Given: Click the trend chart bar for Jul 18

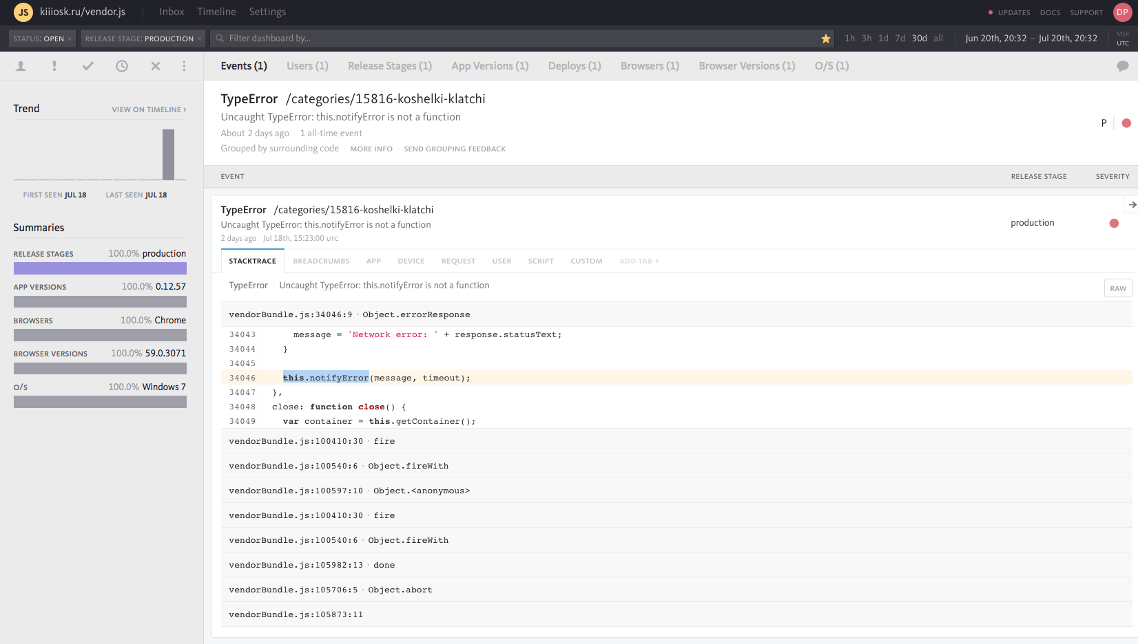Looking at the screenshot, I should 168,154.
